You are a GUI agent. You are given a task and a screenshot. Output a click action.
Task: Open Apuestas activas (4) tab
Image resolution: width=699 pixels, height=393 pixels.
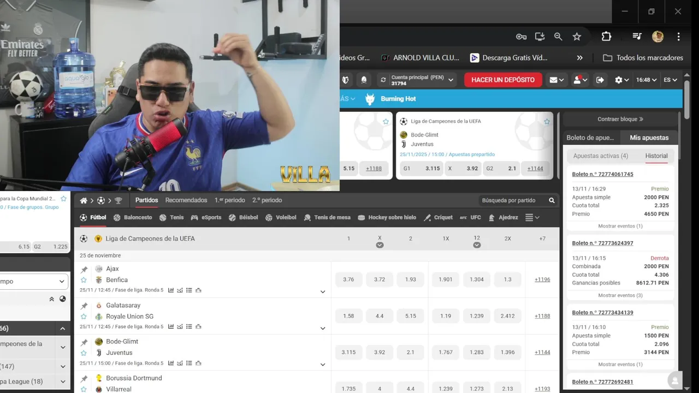[601, 156]
